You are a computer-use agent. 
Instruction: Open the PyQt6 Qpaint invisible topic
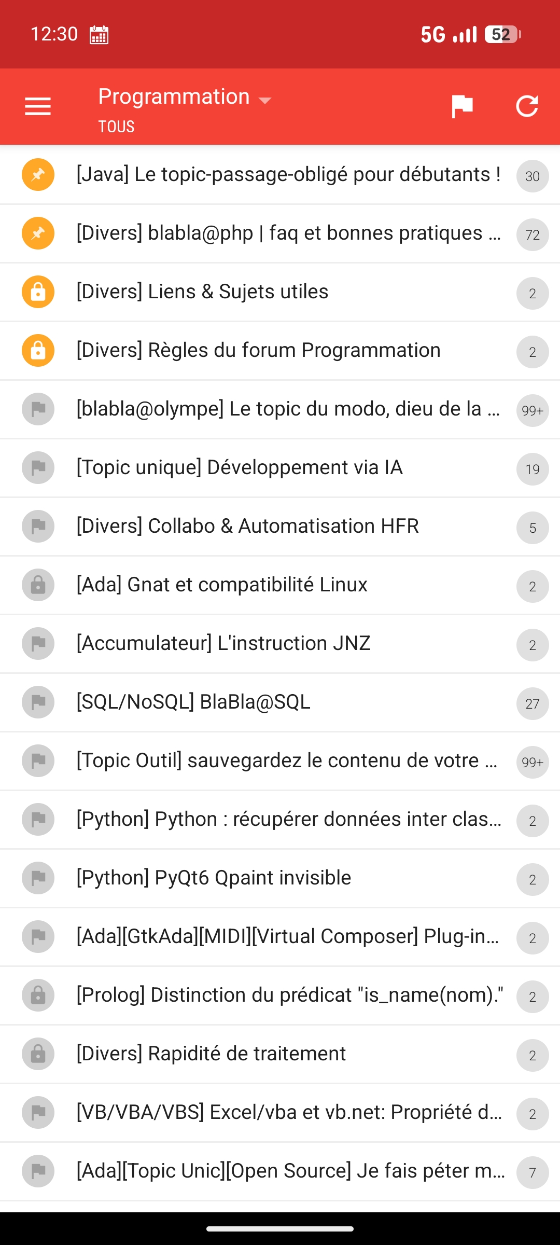point(214,878)
